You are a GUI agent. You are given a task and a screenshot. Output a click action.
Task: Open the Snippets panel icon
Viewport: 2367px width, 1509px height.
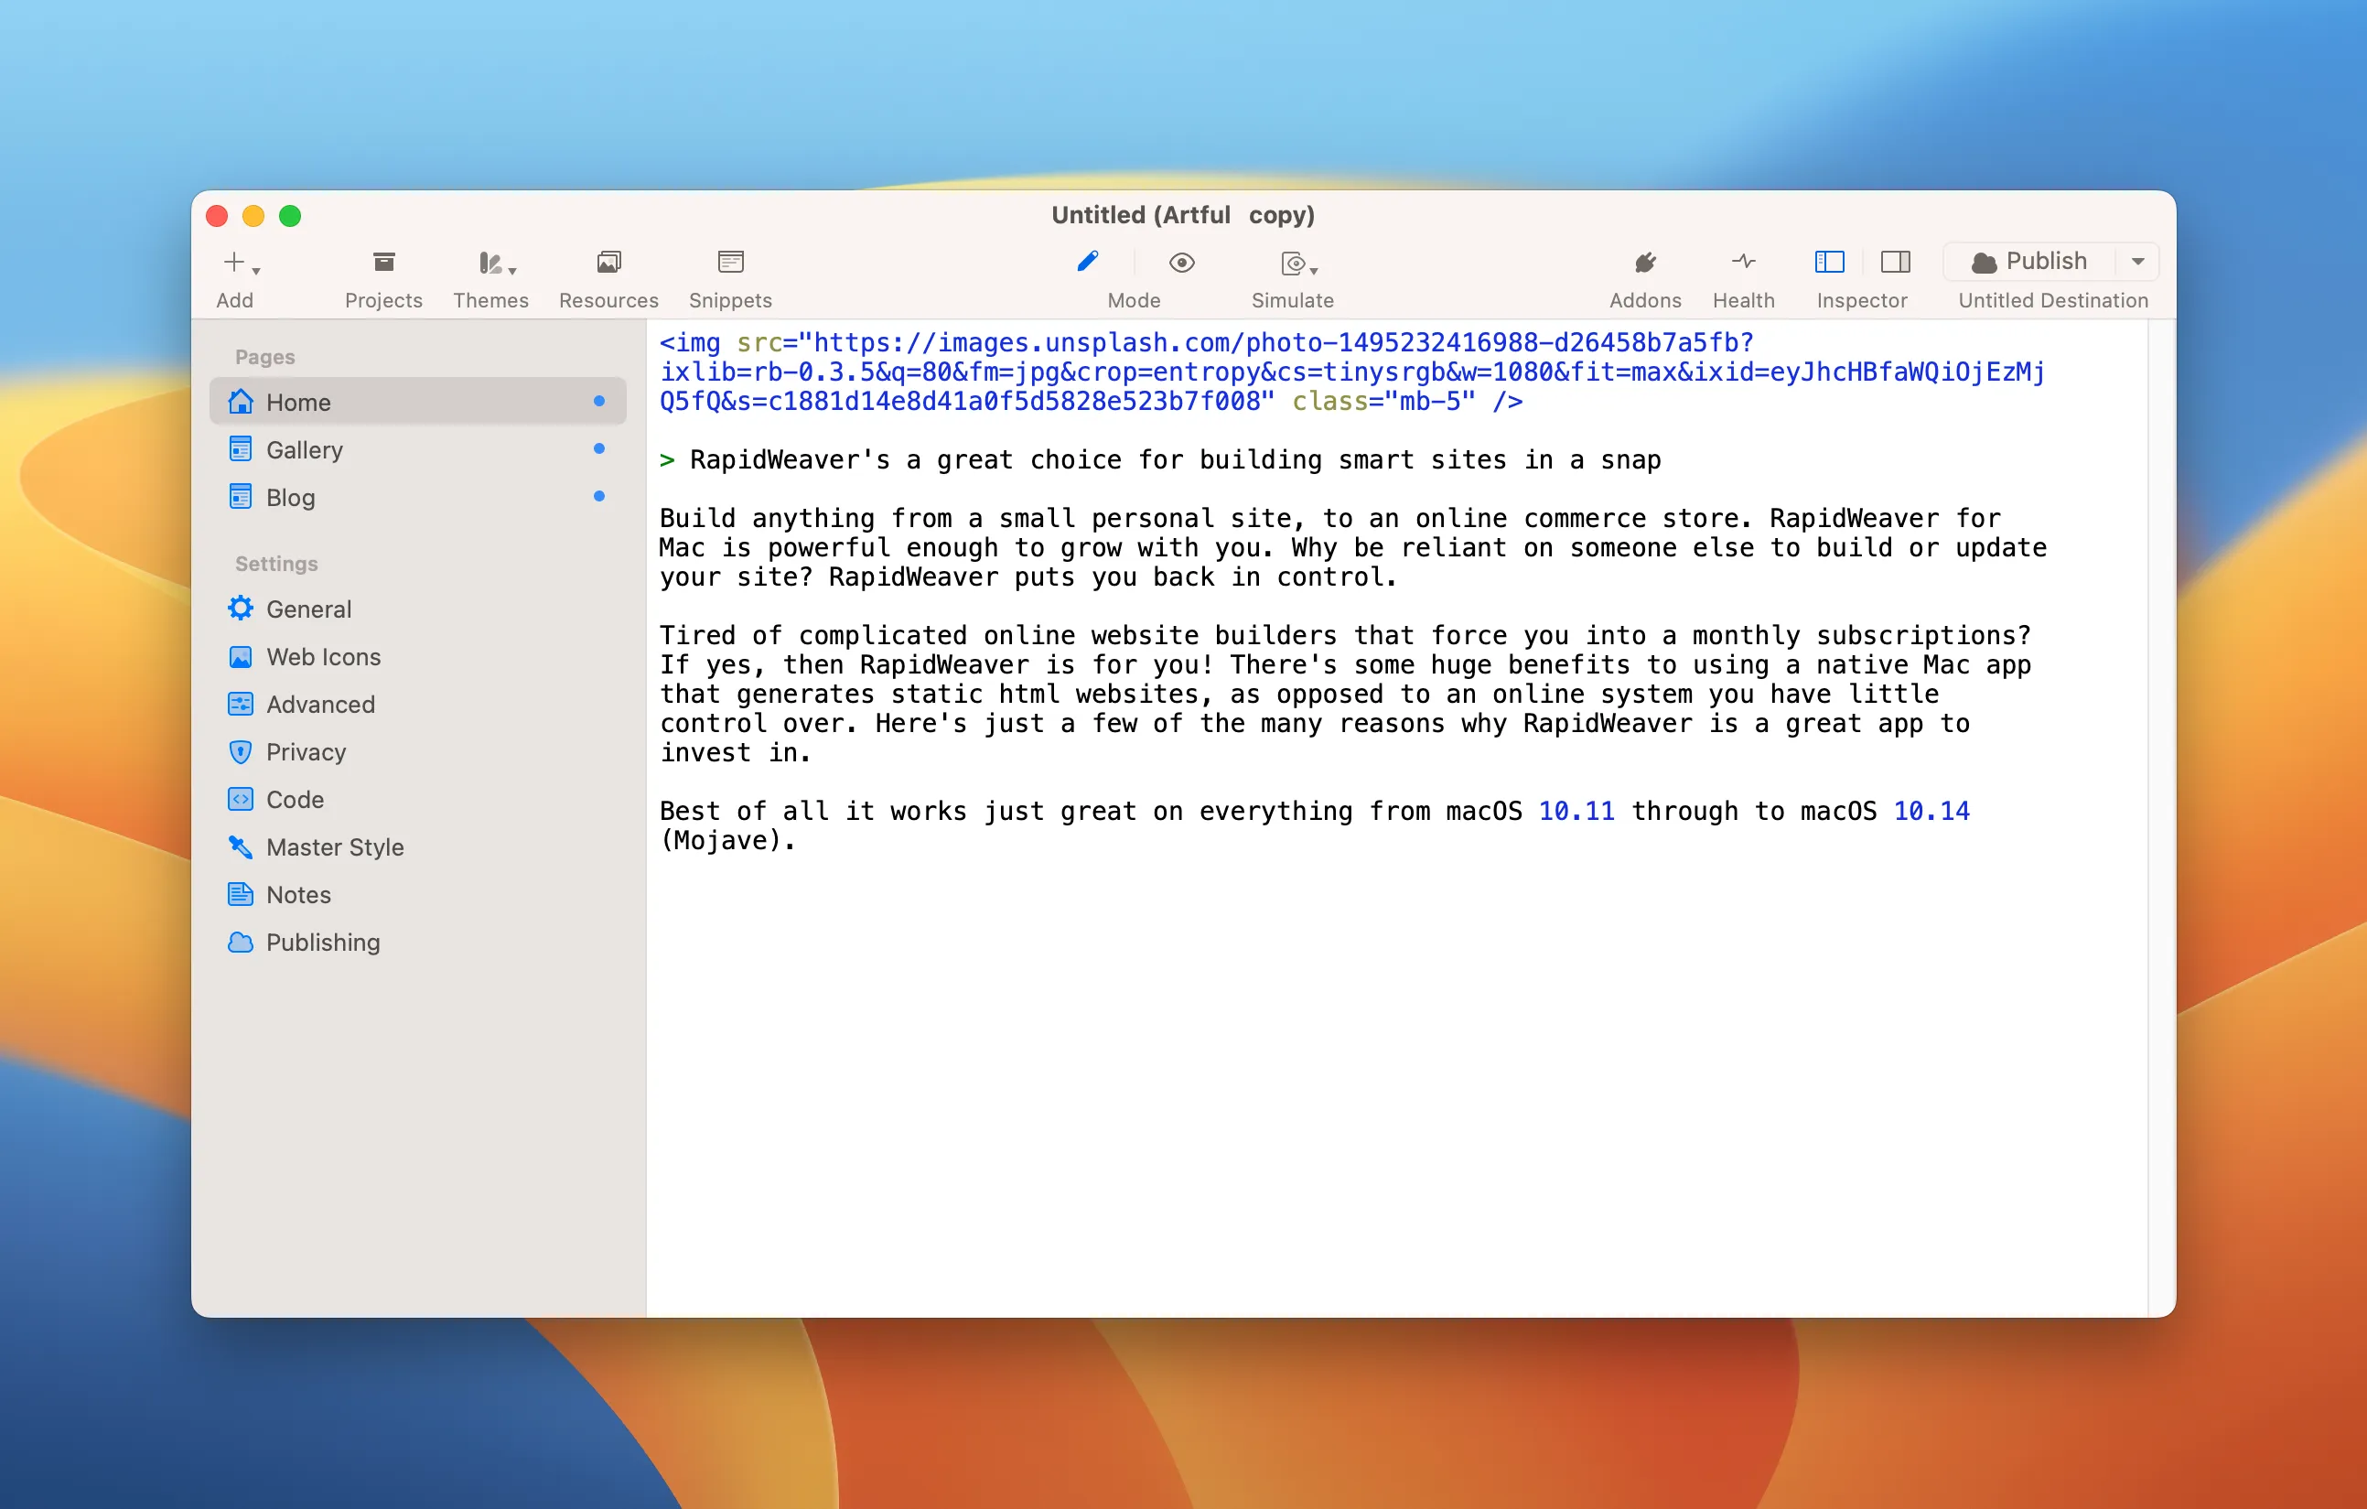(730, 263)
